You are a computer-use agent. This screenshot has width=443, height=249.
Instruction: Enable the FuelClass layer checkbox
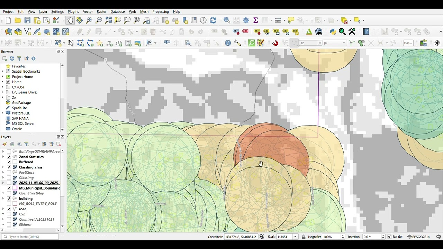(x=9, y=172)
